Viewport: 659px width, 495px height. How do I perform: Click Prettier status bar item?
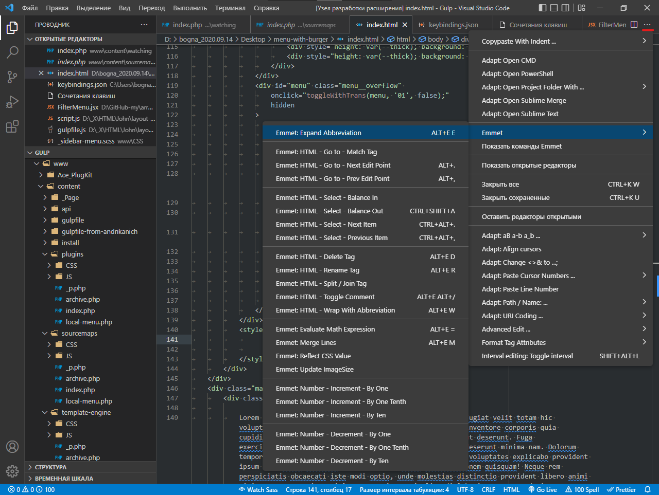[621, 490]
